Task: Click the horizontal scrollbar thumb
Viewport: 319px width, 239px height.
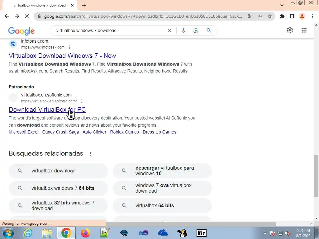Action: click(x=191, y=224)
